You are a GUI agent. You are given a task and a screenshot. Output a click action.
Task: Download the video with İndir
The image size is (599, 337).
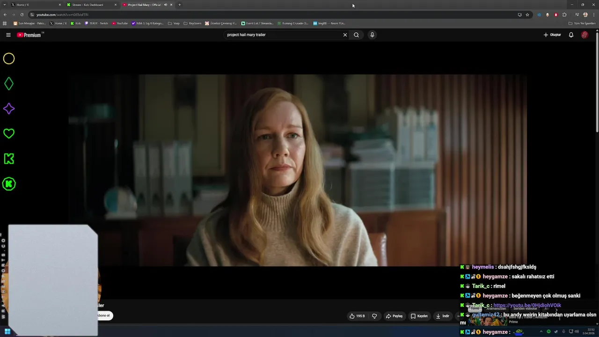(x=443, y=316)
